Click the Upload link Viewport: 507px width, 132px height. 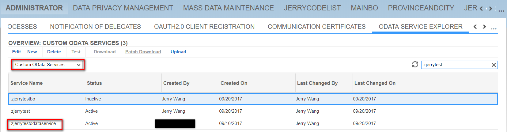[178, 52]
